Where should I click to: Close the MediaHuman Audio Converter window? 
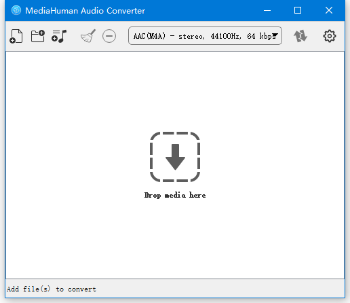[329, 10]
